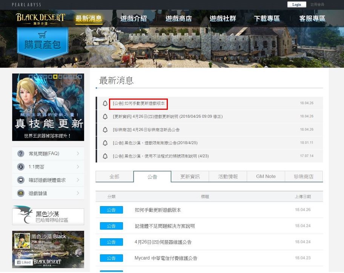Click bell icon beside 4月26日(四)遊戲更新說明
The width and height of the screenshot is (344, 273).
[x=105, y=116]
